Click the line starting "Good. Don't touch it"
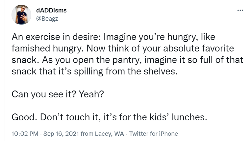The height and width of the screenshot is (141, 251). point(109,117)
